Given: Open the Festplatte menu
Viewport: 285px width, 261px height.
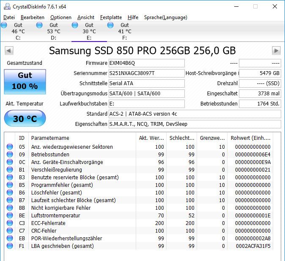Looking at the screenshot, I should click(111, 17).
